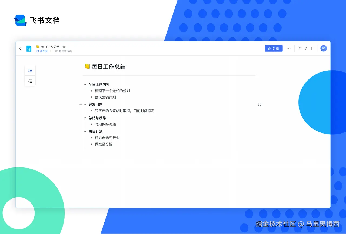The image size is (346, 234).
Task: Click the 每日工作总结 title in header bar
Action: [50, 47]
